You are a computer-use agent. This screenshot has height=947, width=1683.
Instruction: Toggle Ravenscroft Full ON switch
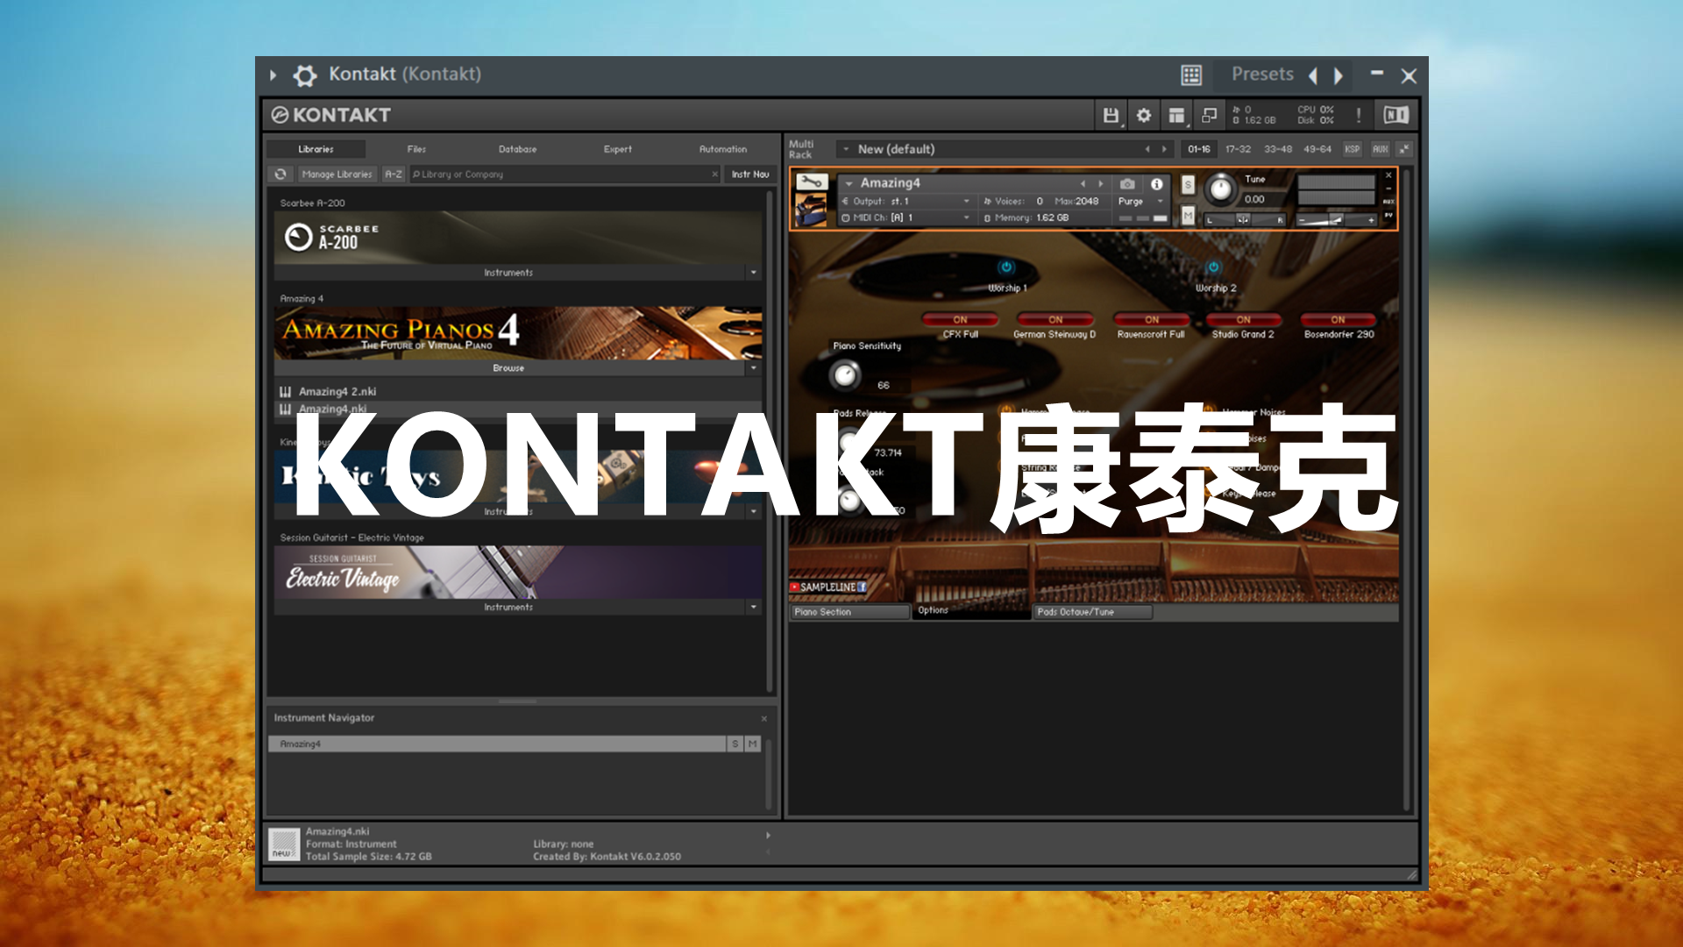(1152, 320)
